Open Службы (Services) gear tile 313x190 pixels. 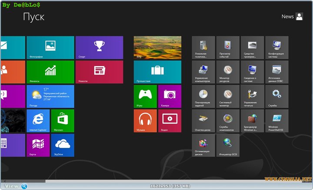276,96
